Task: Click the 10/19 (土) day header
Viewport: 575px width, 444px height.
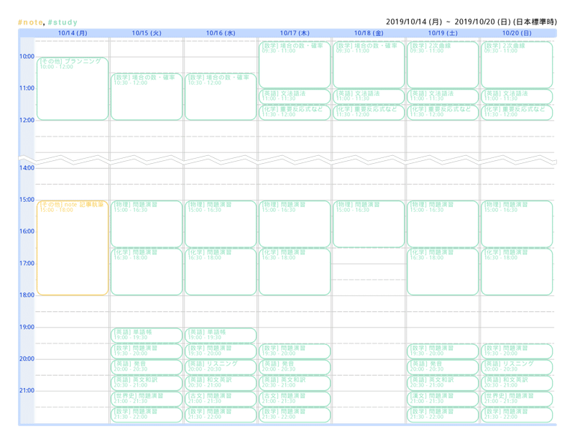Action: (x=443, y=33)
